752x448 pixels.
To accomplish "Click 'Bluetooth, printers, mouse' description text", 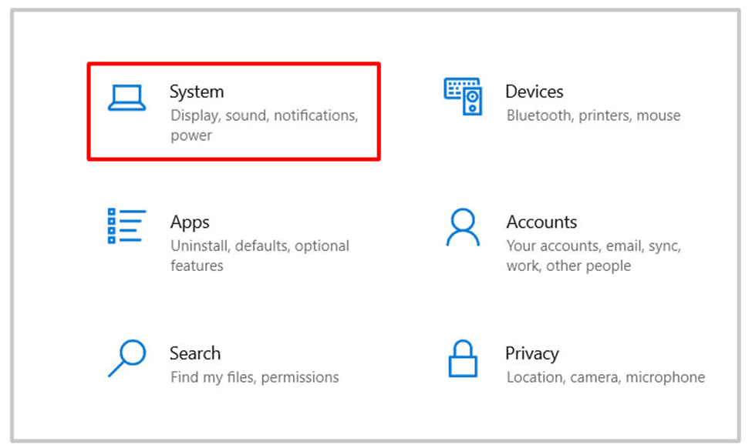I will pos(593,116).
